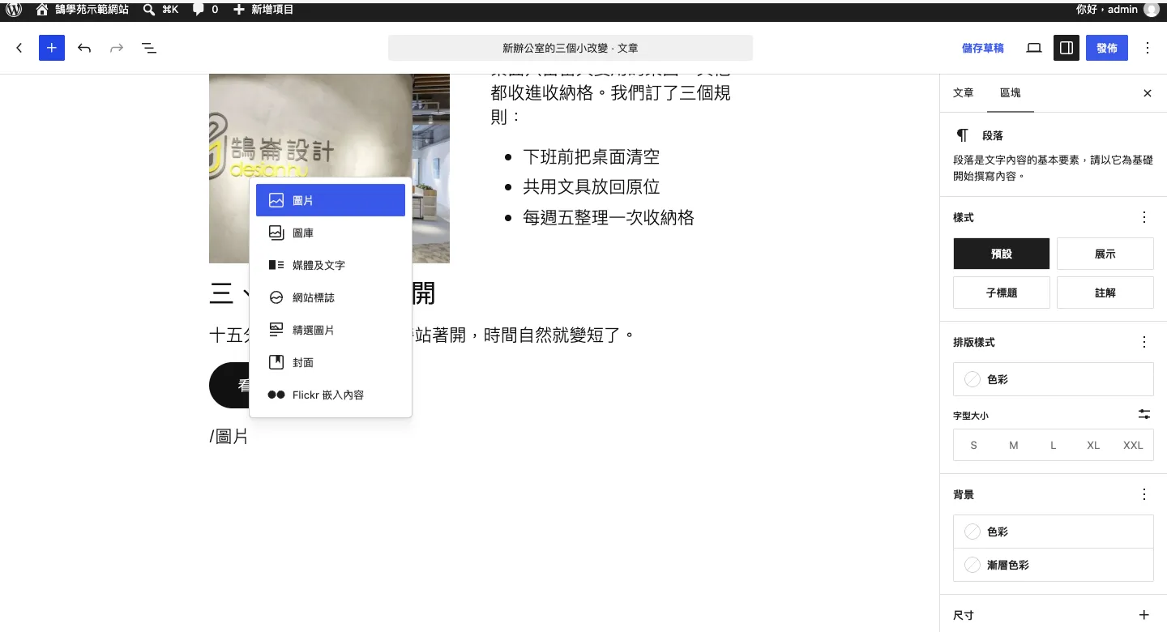Select the 註解 style button
Viewport: 1167px width, 632px height.
click(x=1105, y=293)
